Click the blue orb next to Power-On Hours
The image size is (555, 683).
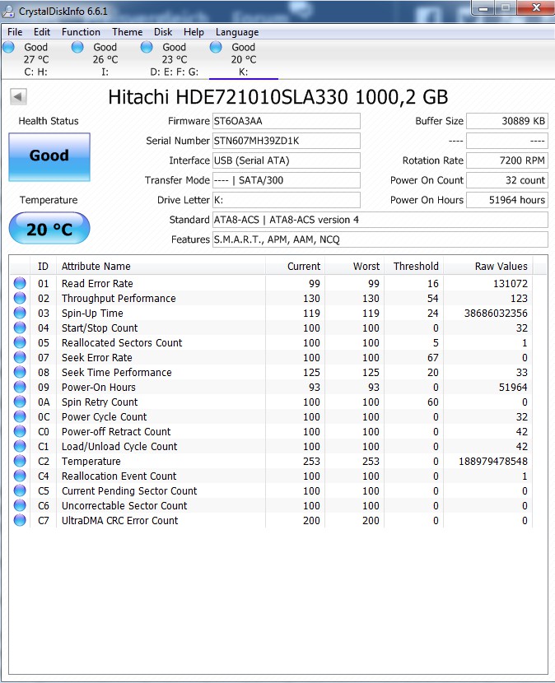(x=20, y=387)
